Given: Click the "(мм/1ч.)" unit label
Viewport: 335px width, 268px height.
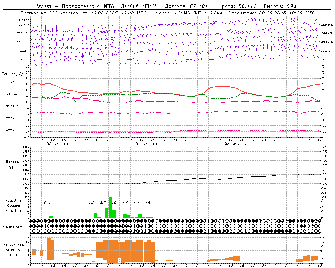Looking at the screenshot, I should [x=14, y=211].
